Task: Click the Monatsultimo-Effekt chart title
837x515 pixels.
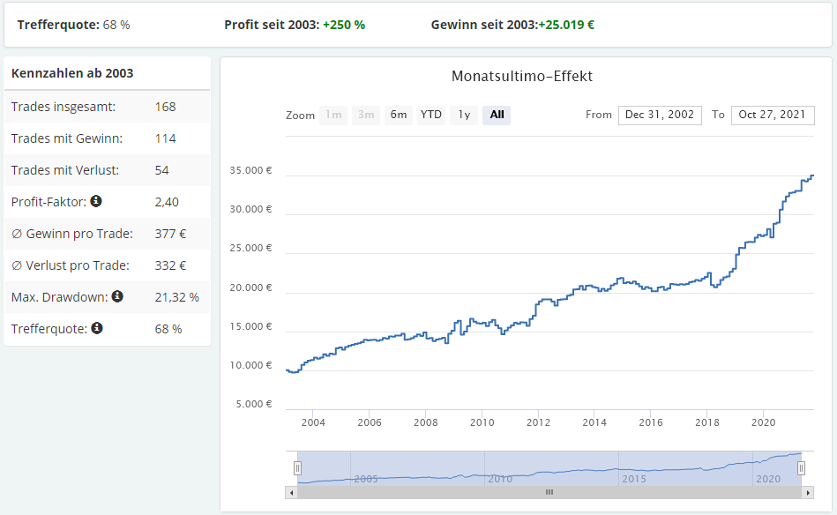Action: coord(522,77)
